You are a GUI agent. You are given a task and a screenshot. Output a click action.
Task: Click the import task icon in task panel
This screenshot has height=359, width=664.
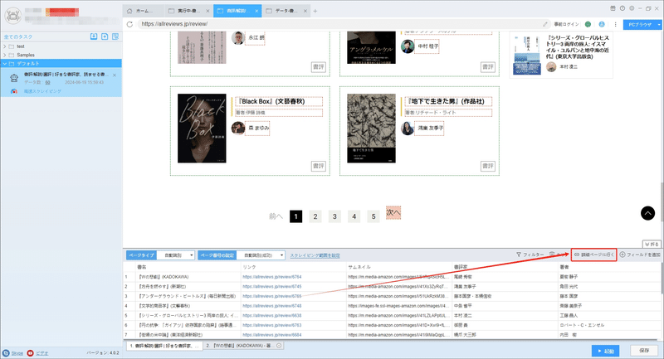point(94,36)
